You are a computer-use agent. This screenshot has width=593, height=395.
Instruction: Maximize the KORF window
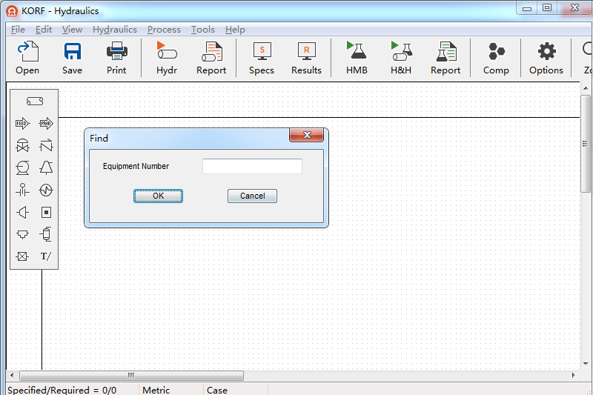click(x=547, y=8)
